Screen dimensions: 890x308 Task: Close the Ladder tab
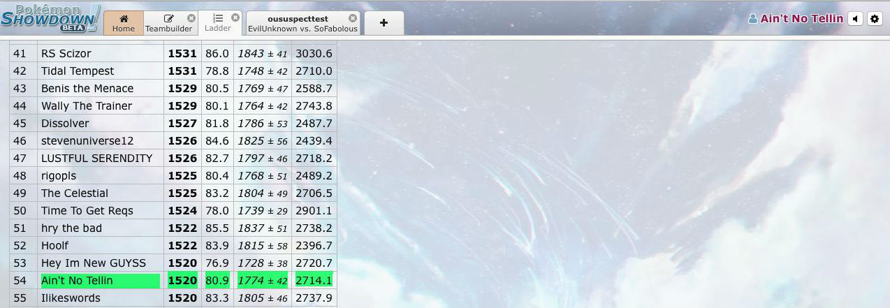coord(235,17)
